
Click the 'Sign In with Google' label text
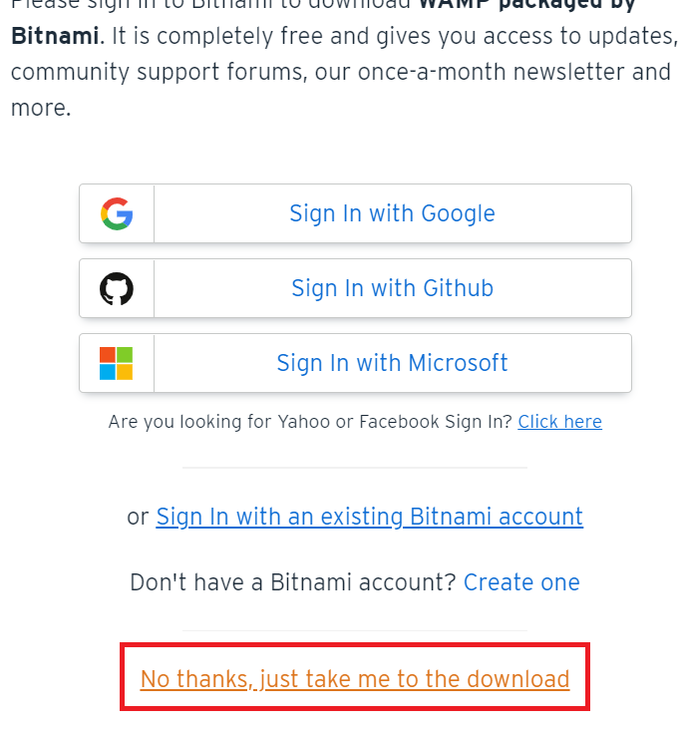click(x=392, y=213)
